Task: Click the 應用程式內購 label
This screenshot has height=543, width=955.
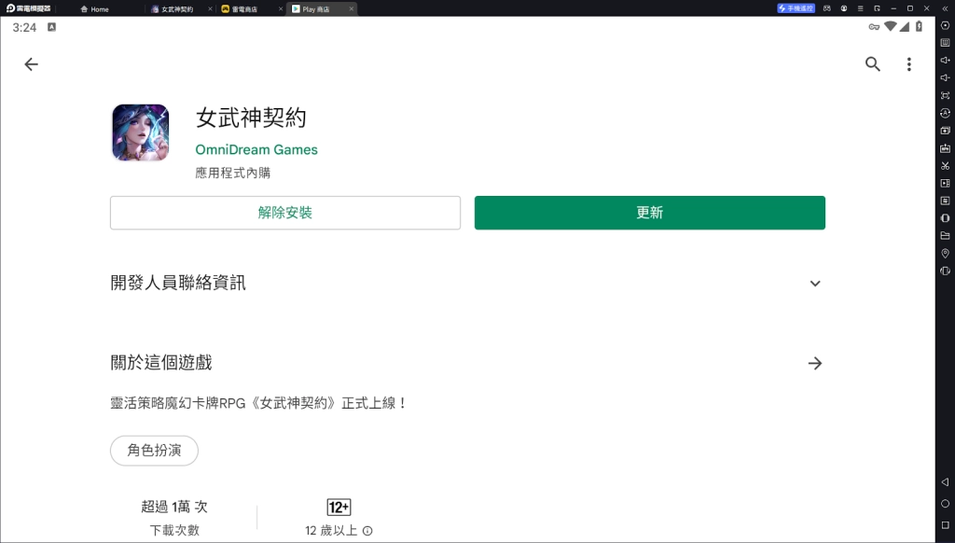Action: [232, 174]
